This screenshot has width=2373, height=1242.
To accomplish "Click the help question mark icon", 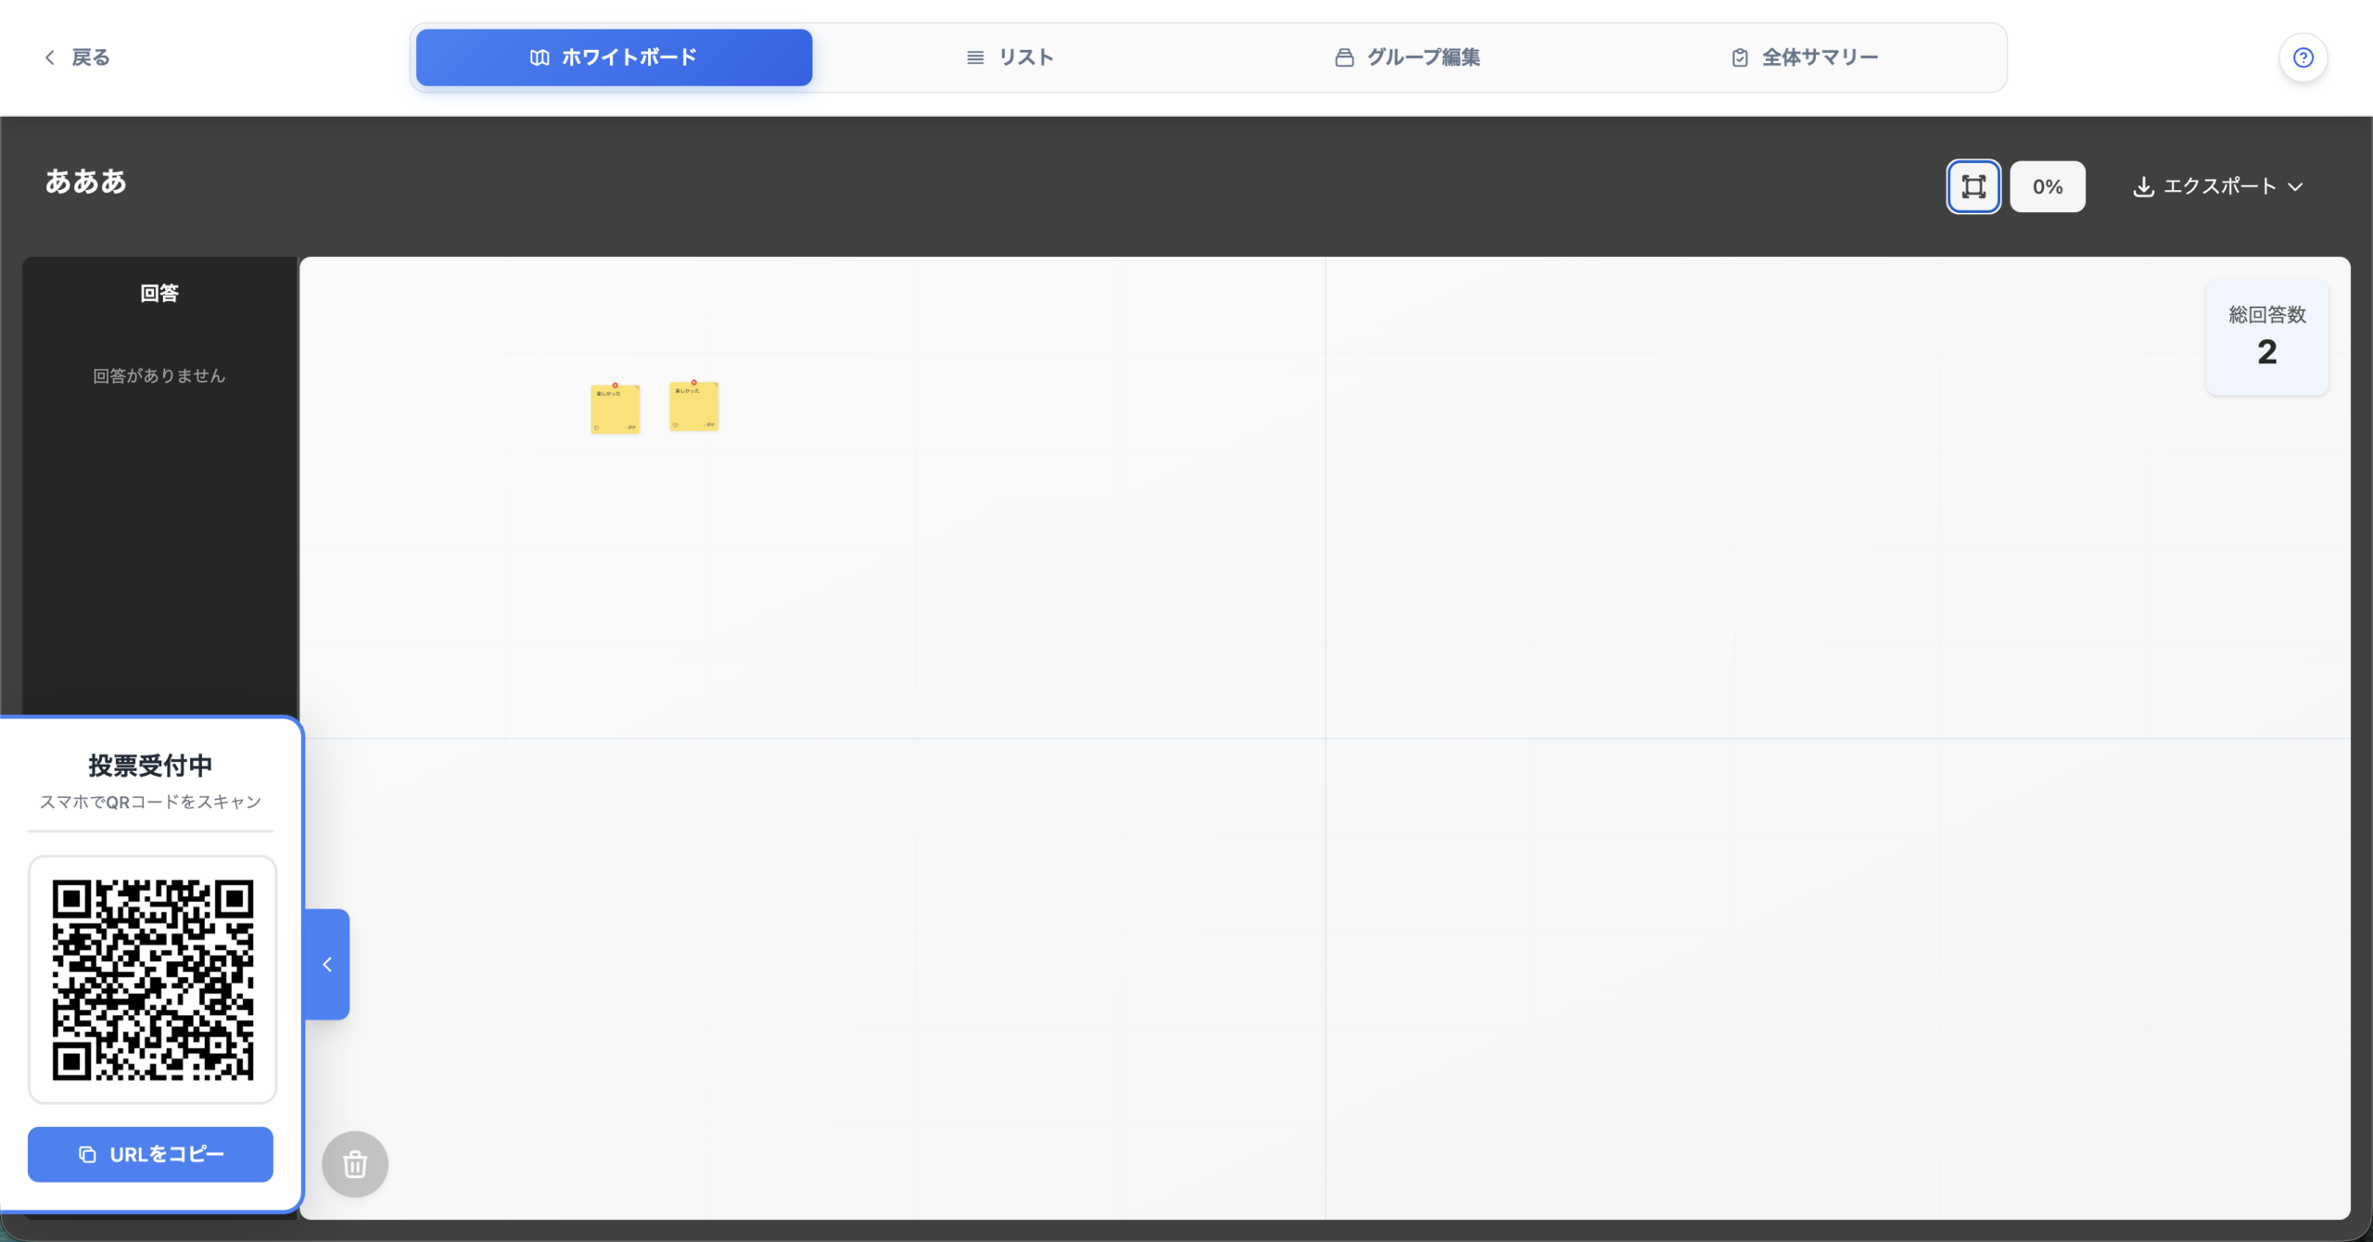I will pos(2303,57).
